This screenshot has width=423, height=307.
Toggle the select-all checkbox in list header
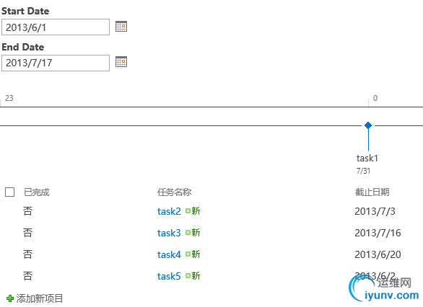pyautogui.click(x=9, y=192)
